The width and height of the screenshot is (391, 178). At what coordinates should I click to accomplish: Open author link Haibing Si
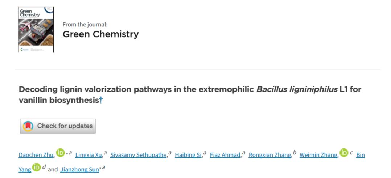[188, 155]
